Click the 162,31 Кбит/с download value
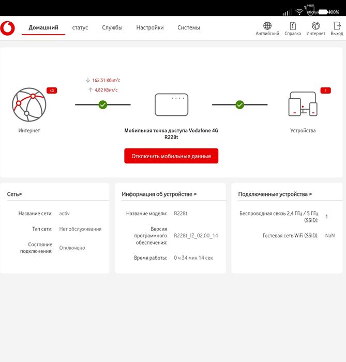The height and width of the screenshot is (362, 346). 106,80
